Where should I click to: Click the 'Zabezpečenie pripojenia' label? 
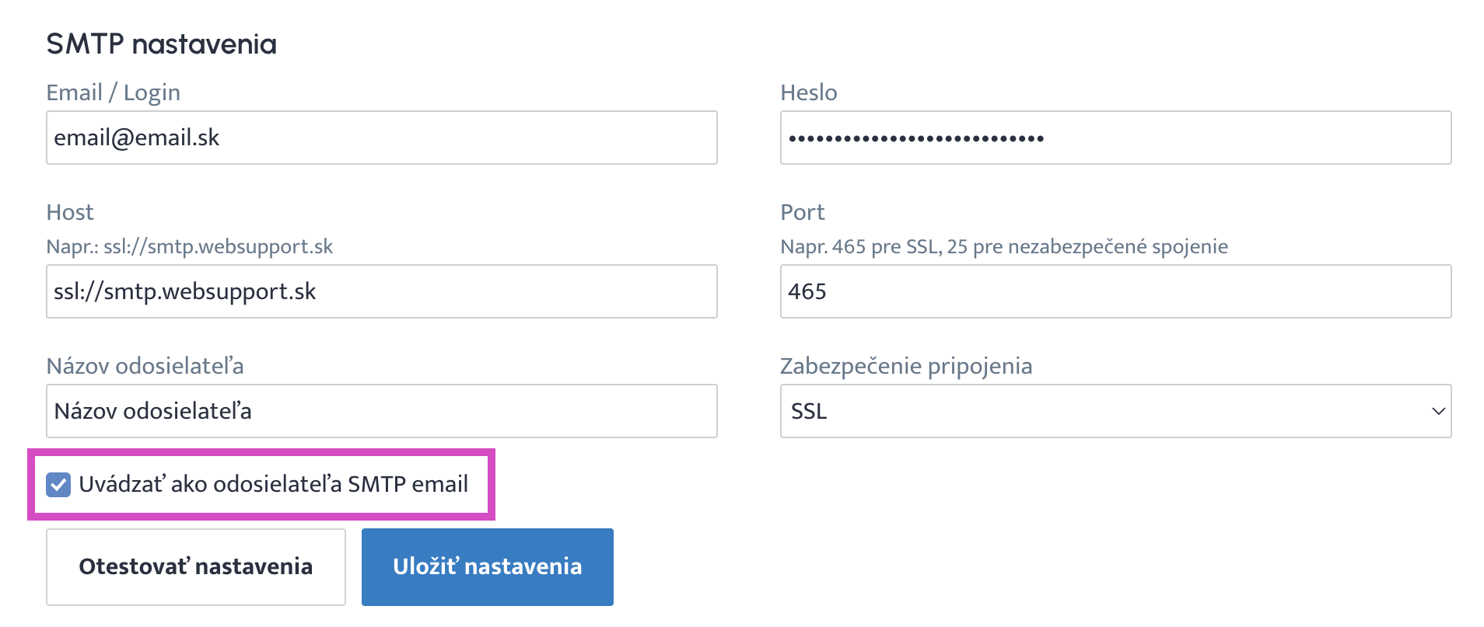tap(905, 366)
